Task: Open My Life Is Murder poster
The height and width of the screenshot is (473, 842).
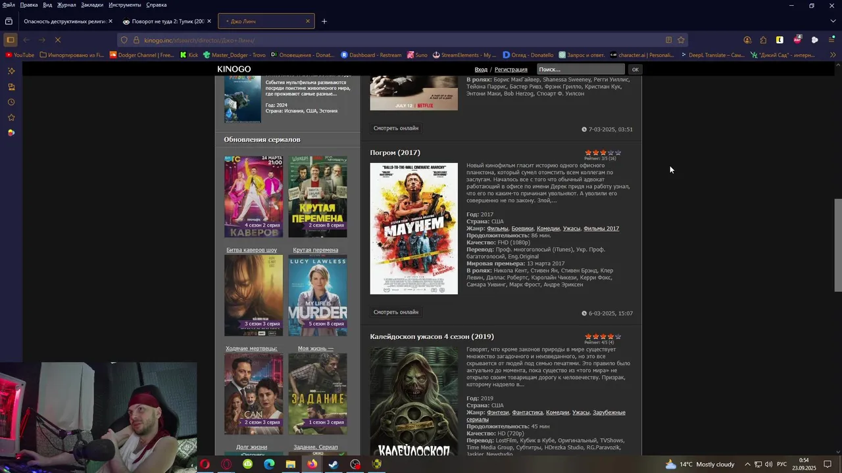Action: tap(318, 295)
